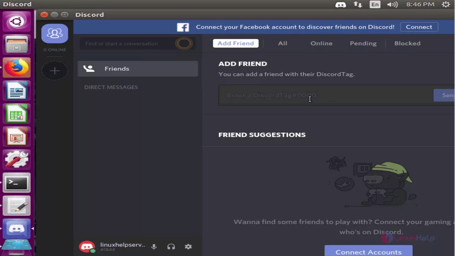This screenshot has width=455, height=256.
Task: Open the Text Editor dock icon
Action: click(x=17, y=206)
